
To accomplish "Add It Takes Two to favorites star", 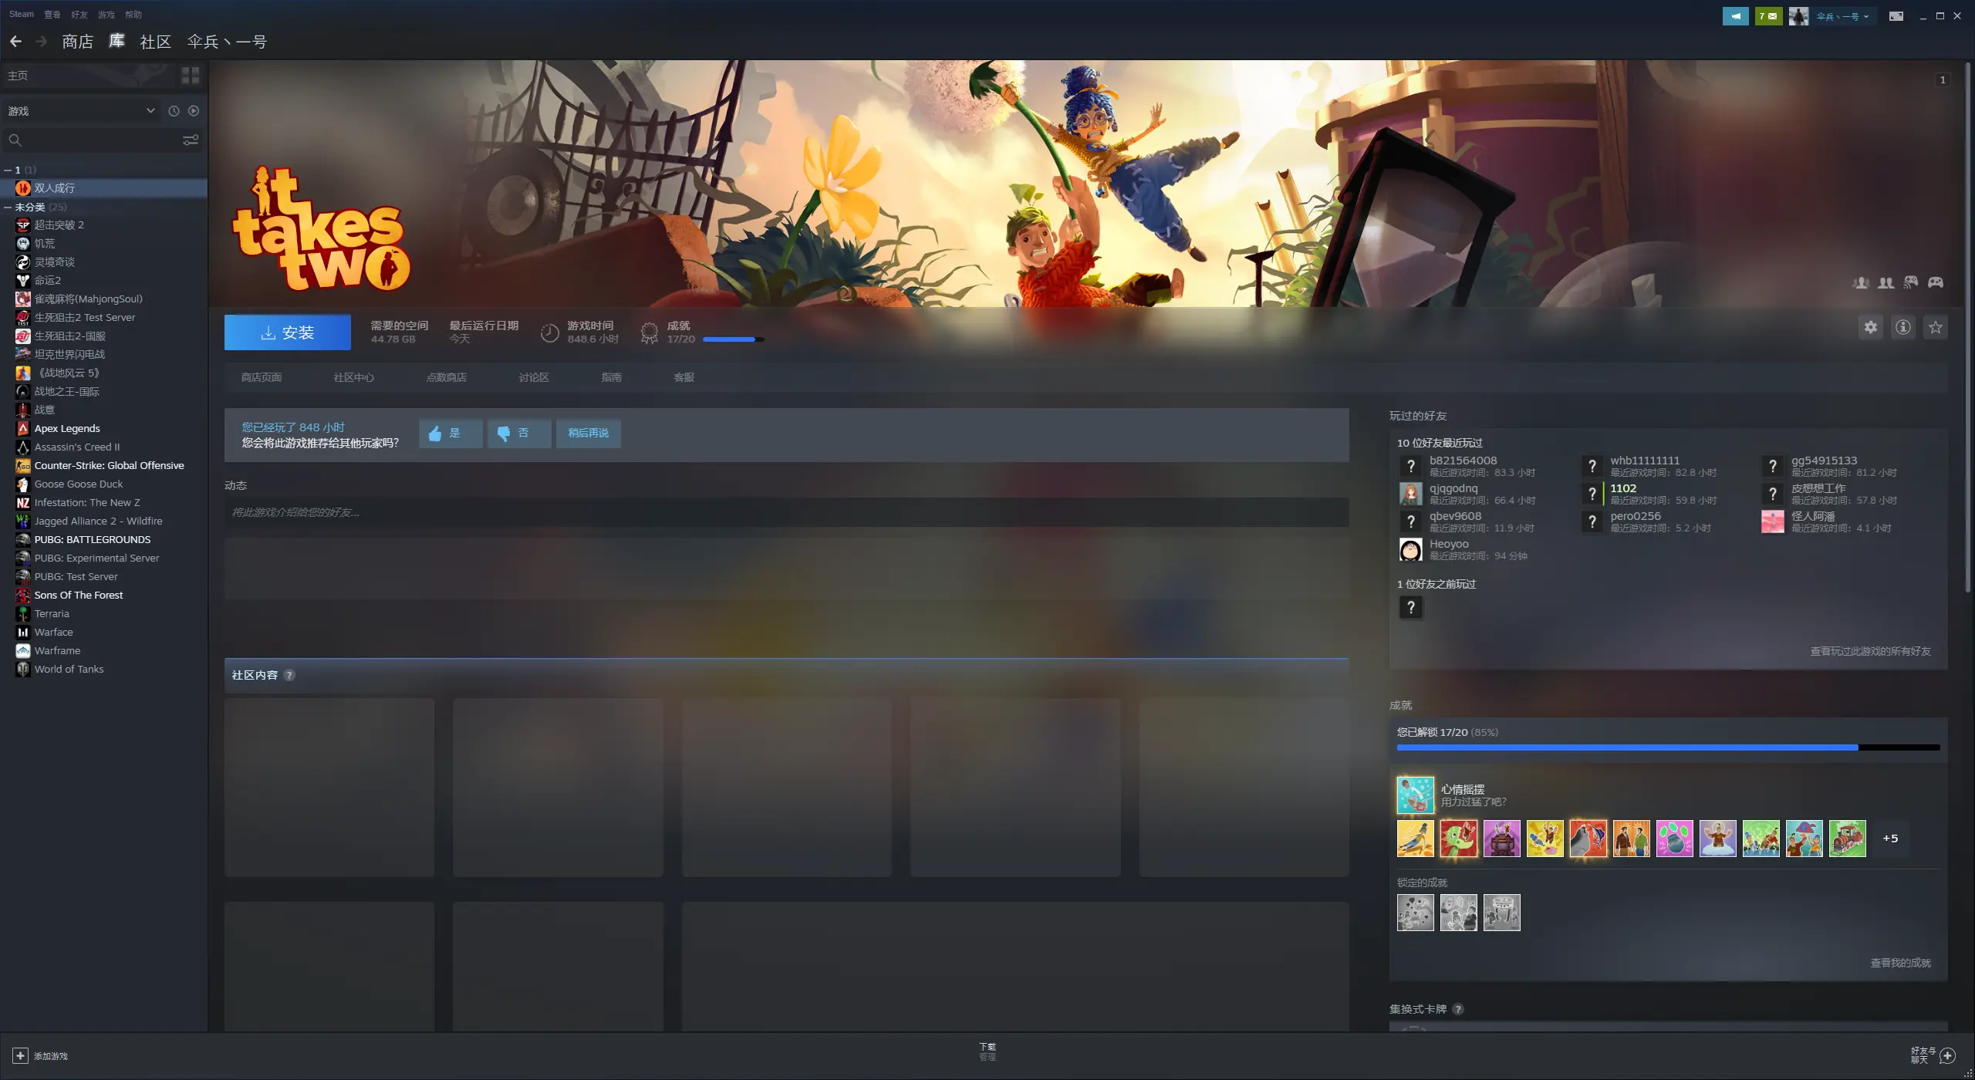I will point(1935,327).
